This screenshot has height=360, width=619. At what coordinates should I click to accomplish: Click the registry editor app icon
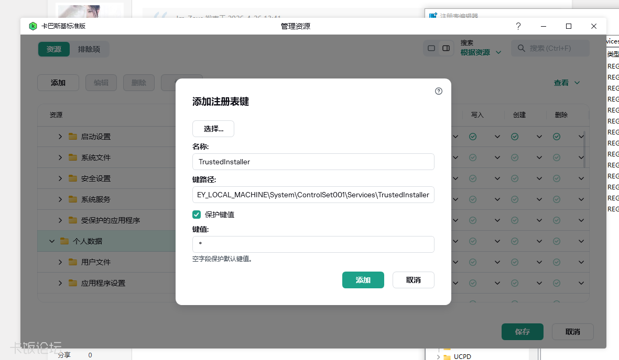tap(433, 16)
